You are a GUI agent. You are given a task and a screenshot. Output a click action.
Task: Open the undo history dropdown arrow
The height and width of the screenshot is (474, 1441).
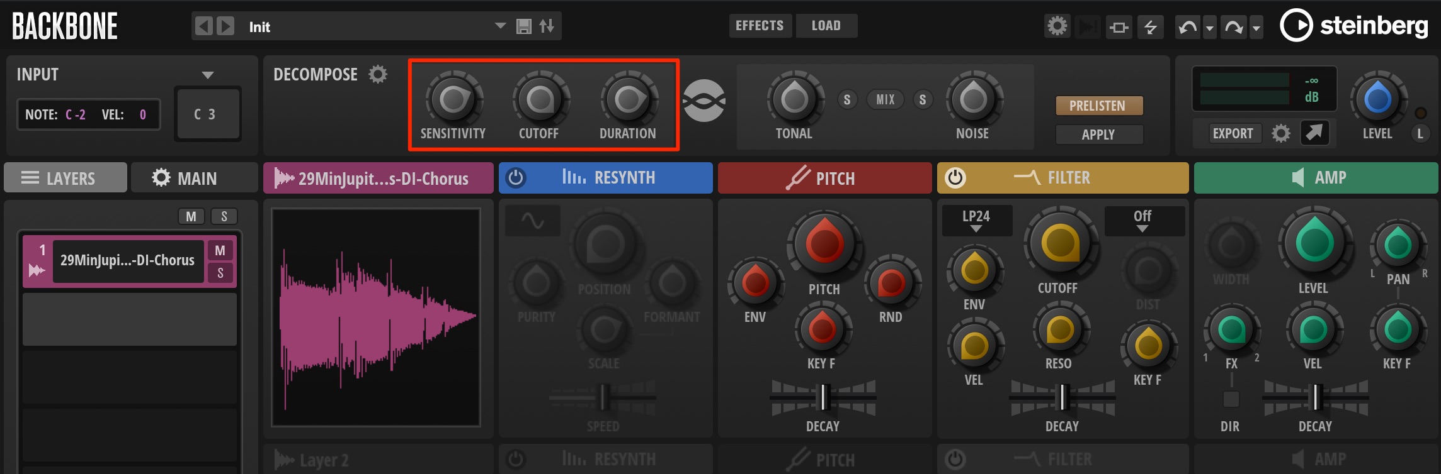(x=1210, y=28)
